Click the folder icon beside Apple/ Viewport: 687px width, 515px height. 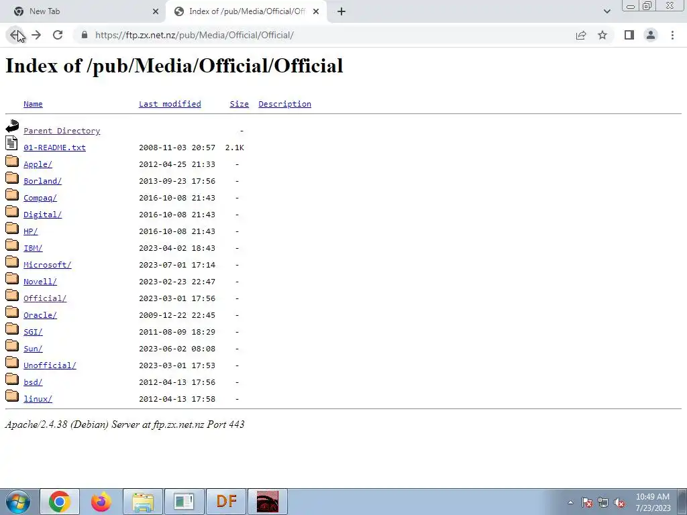(12, 161)
